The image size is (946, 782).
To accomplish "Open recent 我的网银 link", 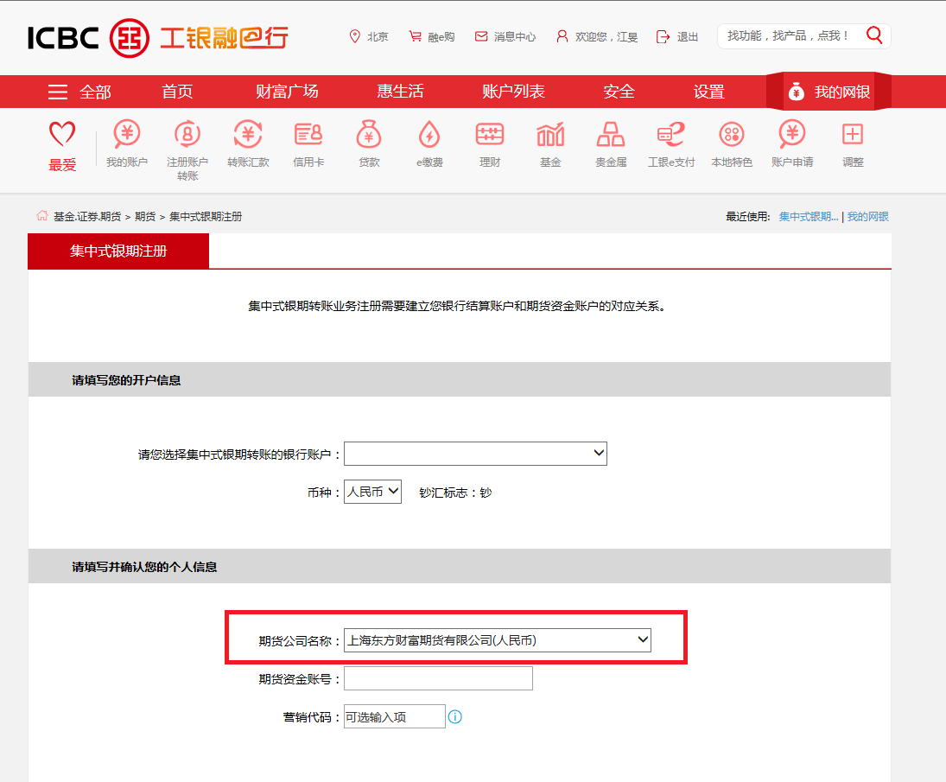I will point(867,217).
